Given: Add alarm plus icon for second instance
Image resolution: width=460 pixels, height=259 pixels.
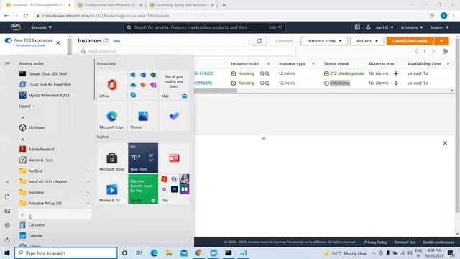Looking at the screenshot, I should click(x=396, y=83).
